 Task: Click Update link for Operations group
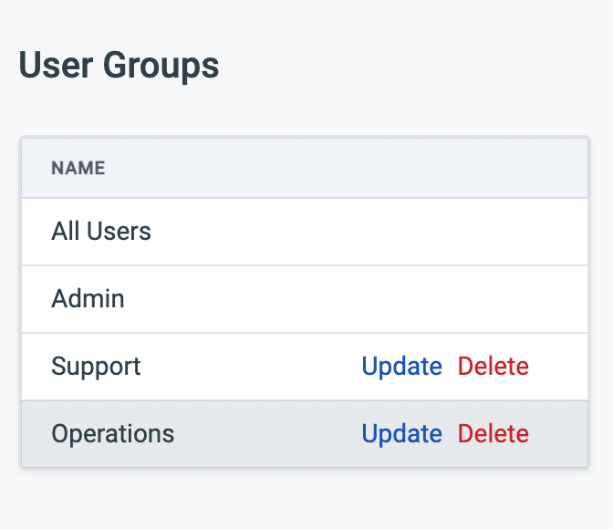click(401, 434)
